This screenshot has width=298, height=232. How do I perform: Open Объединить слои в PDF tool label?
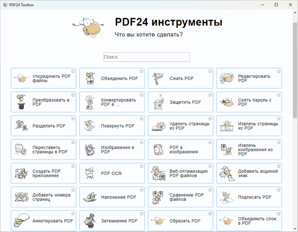257,221
